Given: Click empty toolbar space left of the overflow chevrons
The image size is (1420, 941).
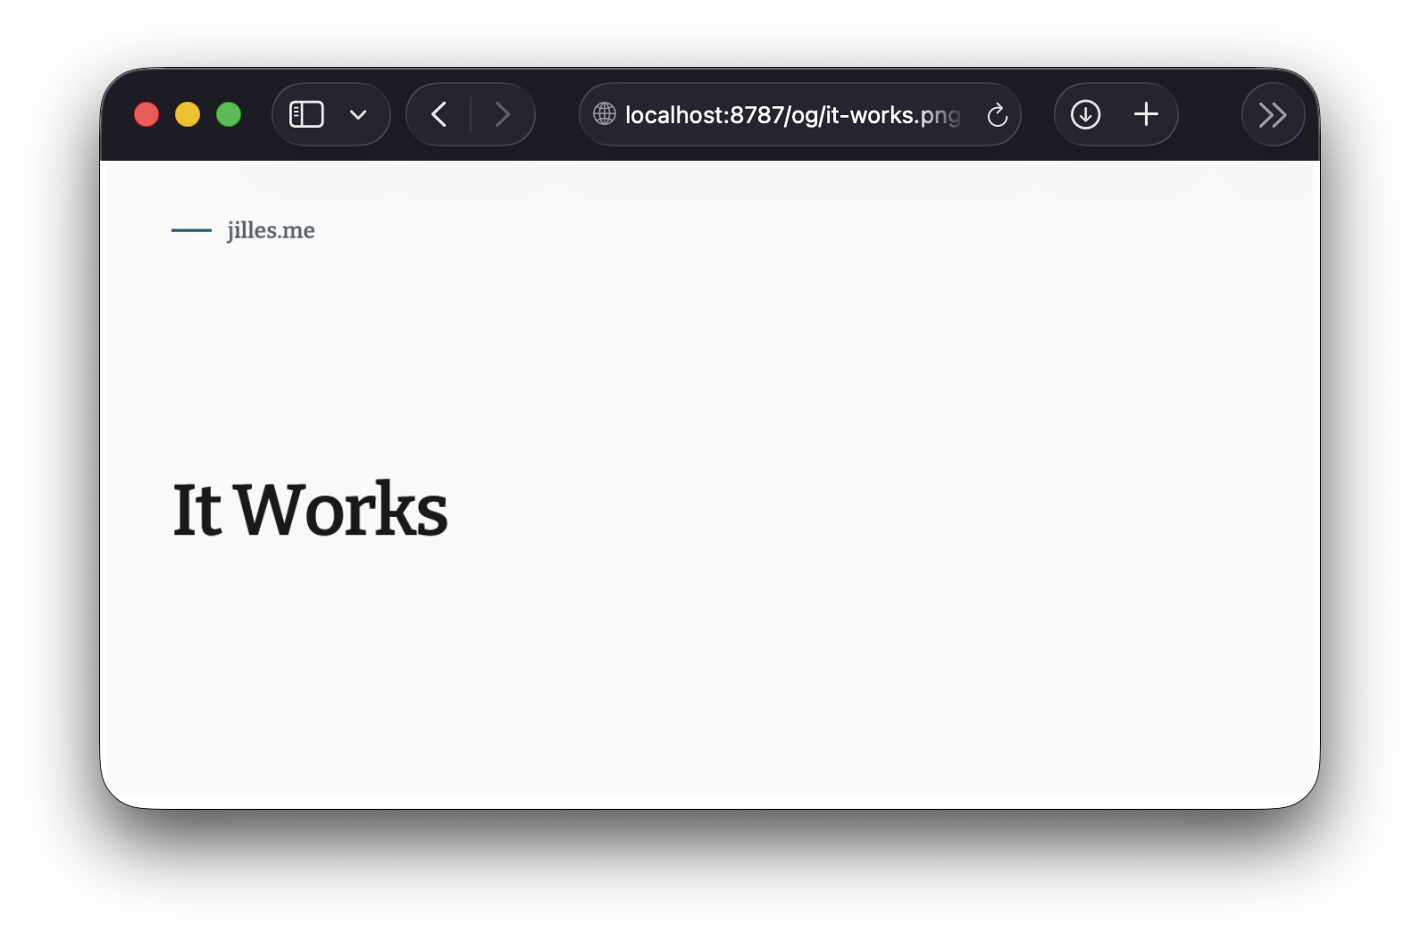Looking at the screenshot, I should pos(1210,114).
